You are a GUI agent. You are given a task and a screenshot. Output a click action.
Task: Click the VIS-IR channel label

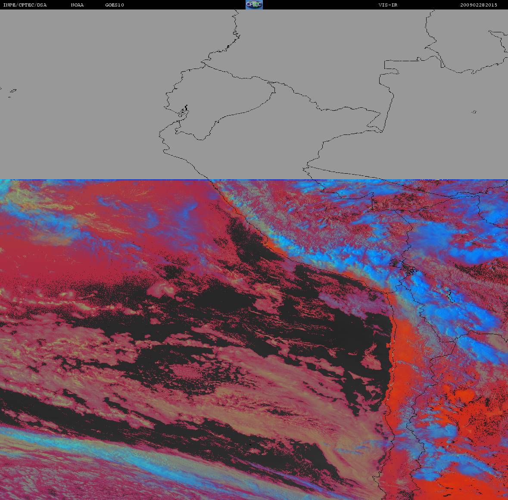click(388, 5)
